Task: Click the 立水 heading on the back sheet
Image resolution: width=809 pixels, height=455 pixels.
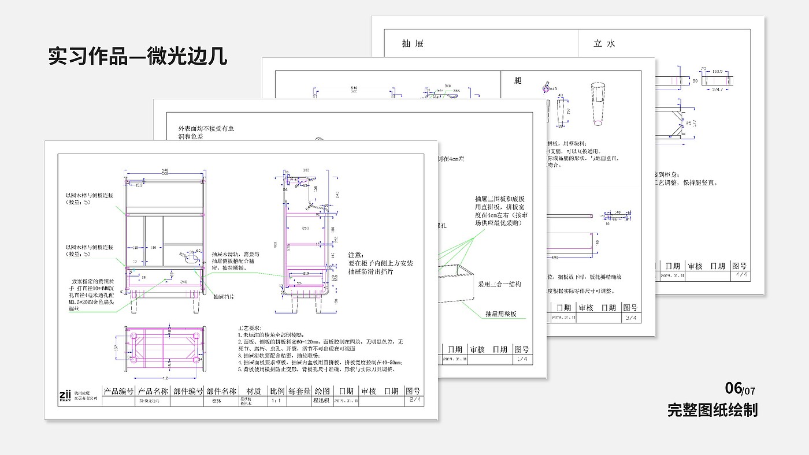Action: click(x=604, y=43)
